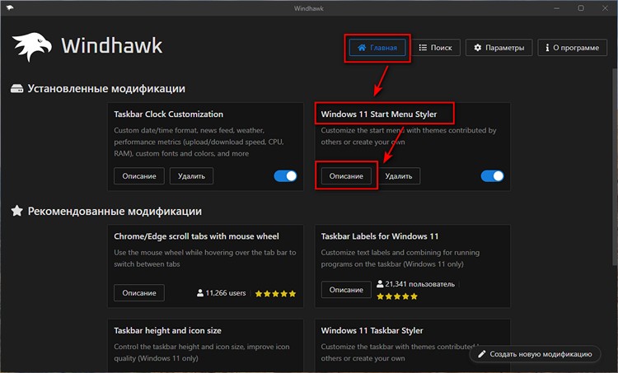This screenshot has width=618, height=373.
Task: Click Удалить for Taskbar Clock Customization
Action: pyautogui.click(x=191, y=176)
